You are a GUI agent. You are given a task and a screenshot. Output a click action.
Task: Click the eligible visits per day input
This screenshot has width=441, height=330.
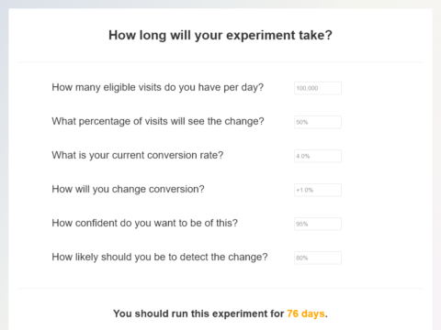(x=318, y=88)
